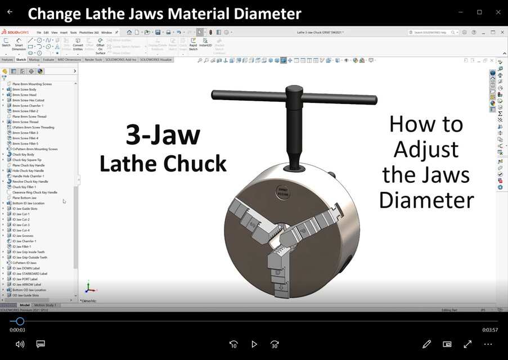Open the Insert menu
The width and height of the screenshot is (508, 360).
[x=63, y=33]
